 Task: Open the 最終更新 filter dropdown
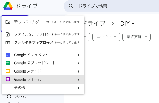[137, 37]
